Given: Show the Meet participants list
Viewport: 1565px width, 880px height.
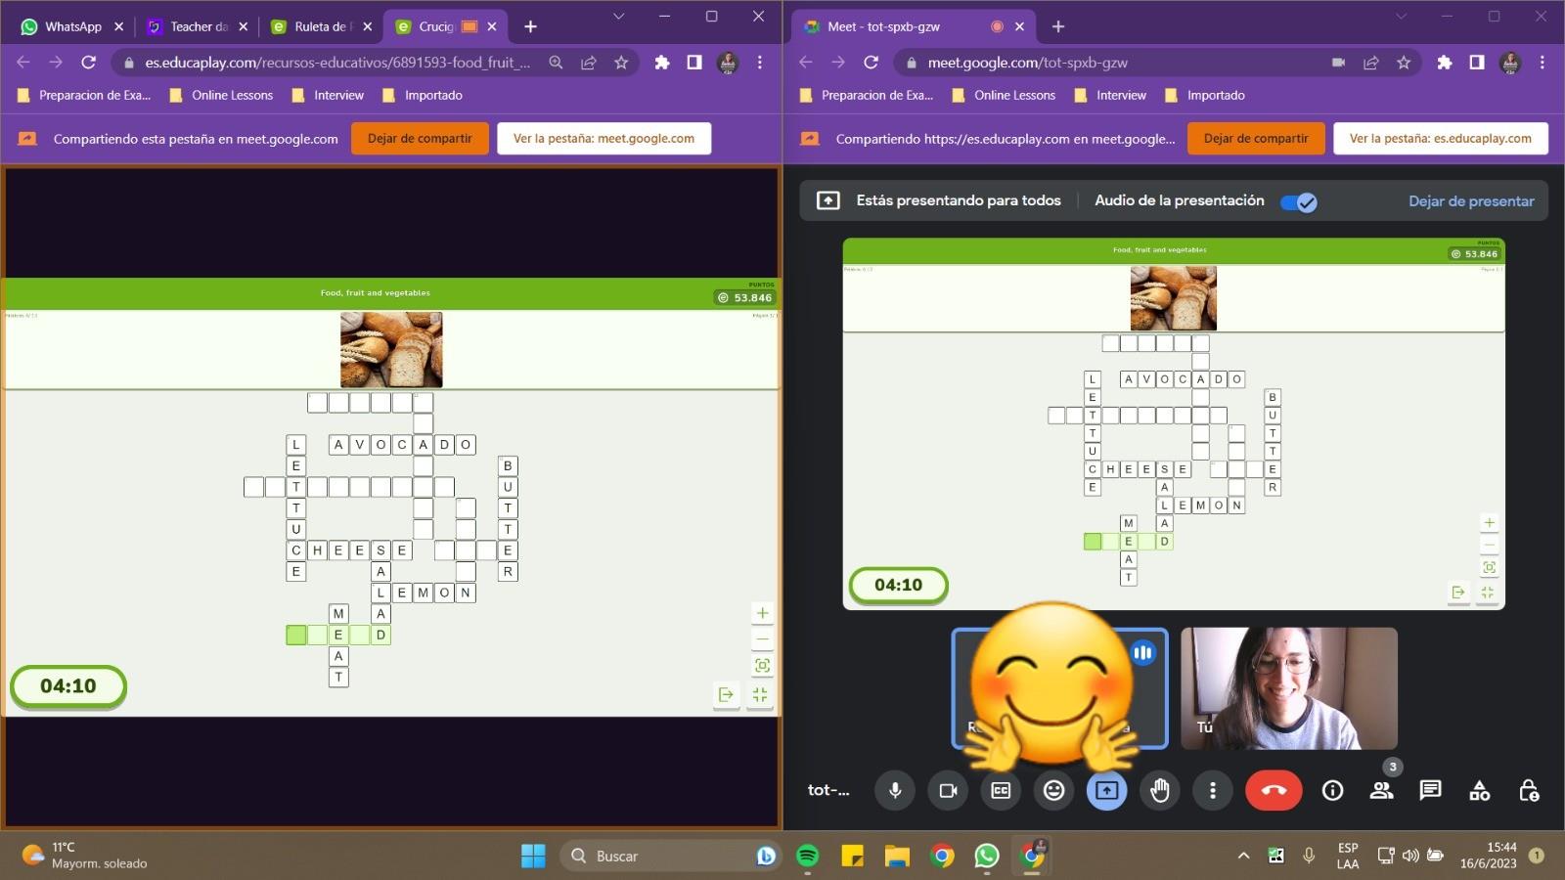Looking at the screenshot, I should pos(1381,790).
